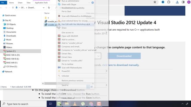Select the Application Tools tab

(41, 3)
